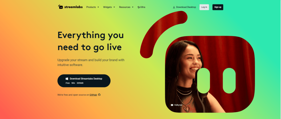Click the Streamlabs logo icon
Viewport: 281px width, 119px height.
[x=61, y=7]
